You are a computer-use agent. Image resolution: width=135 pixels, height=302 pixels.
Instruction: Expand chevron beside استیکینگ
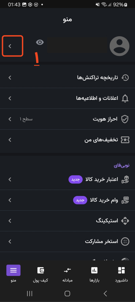pos(10,221)
